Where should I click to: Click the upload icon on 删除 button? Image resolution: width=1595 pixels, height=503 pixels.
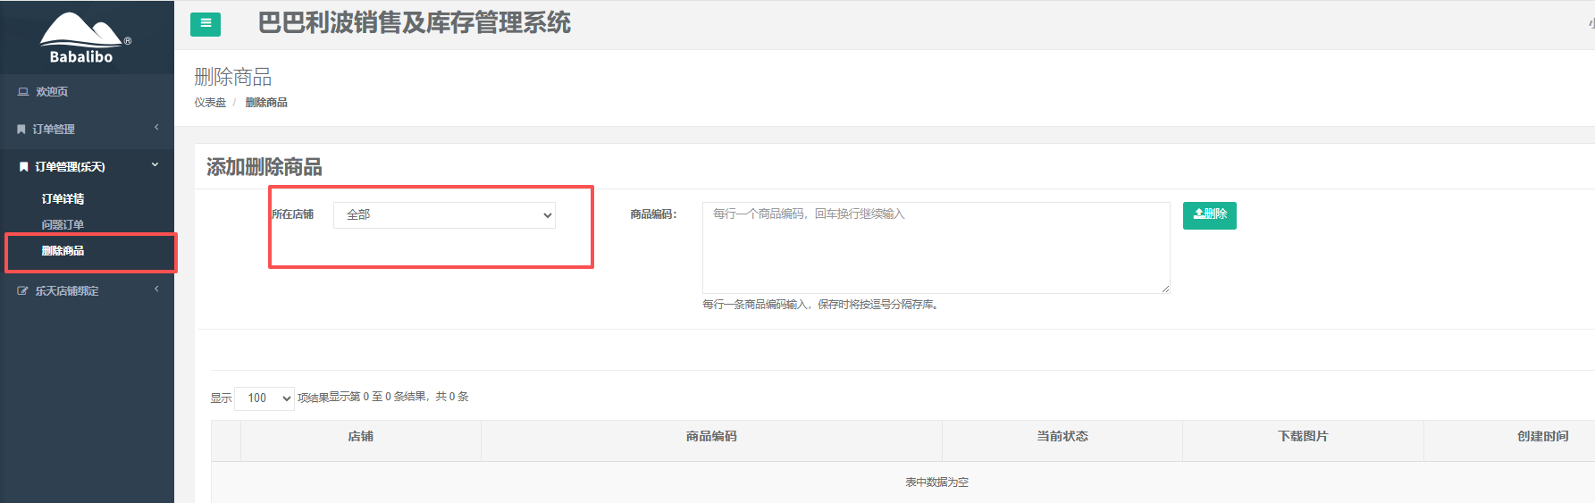coord(1198,214)
